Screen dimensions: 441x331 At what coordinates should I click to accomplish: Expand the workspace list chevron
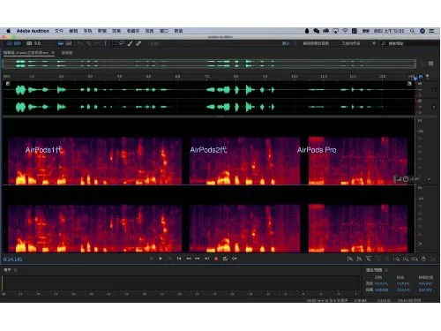[x=374, y=43]
